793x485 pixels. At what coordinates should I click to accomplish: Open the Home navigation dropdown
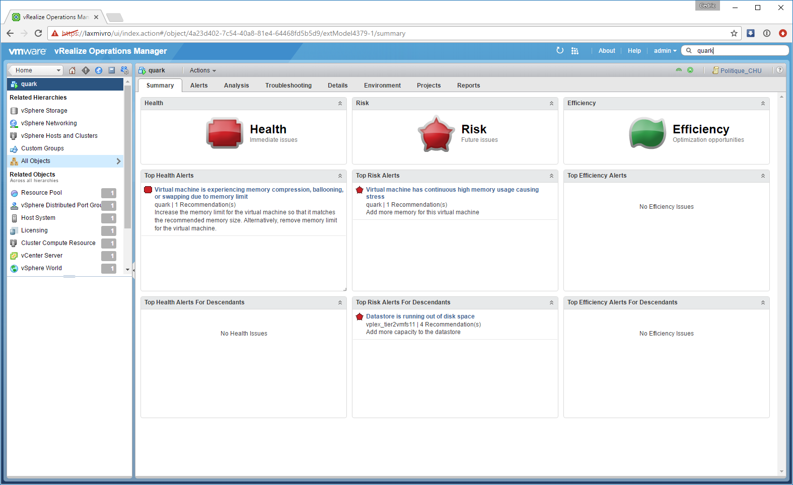point(36,70)
